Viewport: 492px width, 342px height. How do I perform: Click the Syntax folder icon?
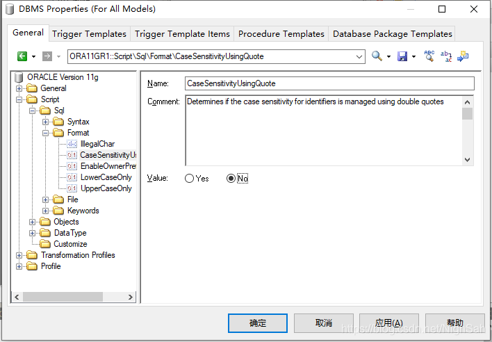pos(58,122)
